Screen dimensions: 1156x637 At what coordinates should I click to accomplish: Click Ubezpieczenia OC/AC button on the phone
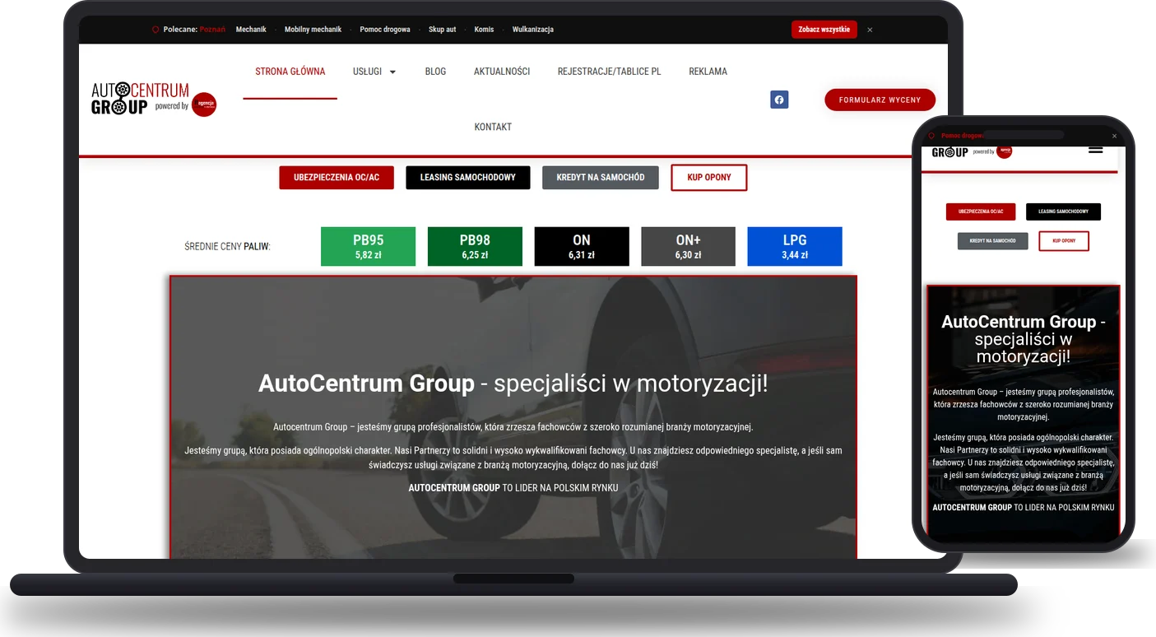pos(981,212)
